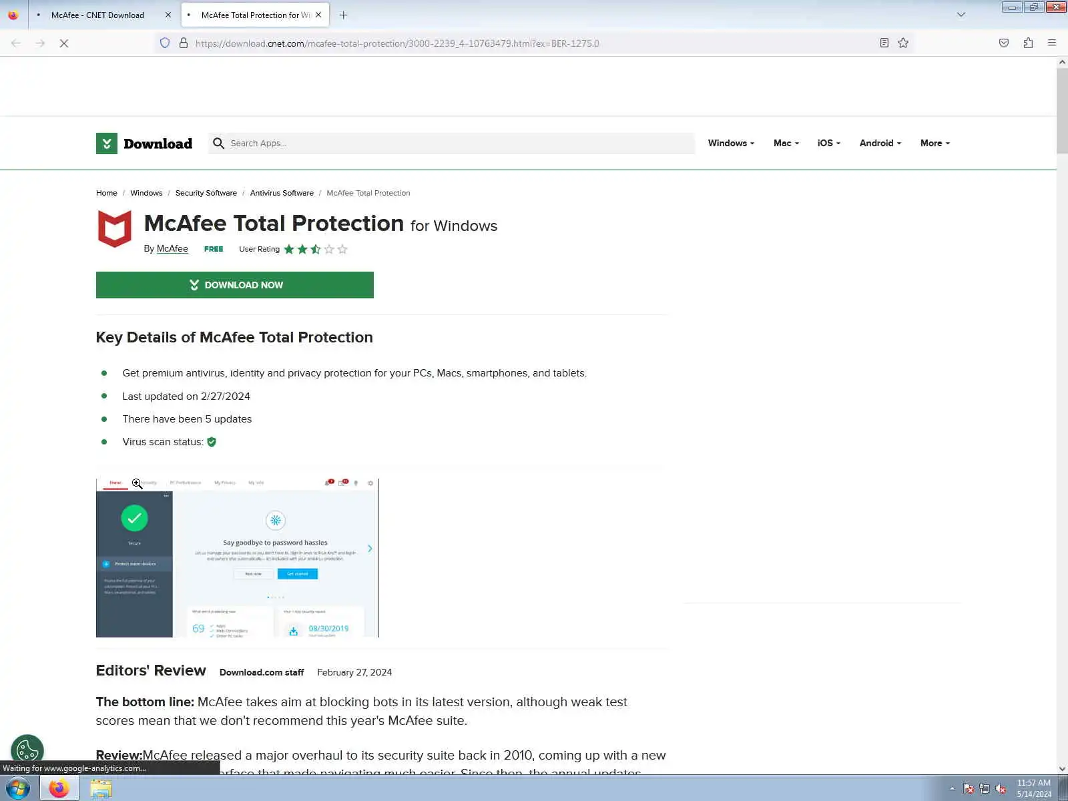Click the page vertical scrollbar thumb
This screenshot has height=801, width=1068.
[1062, 111]
